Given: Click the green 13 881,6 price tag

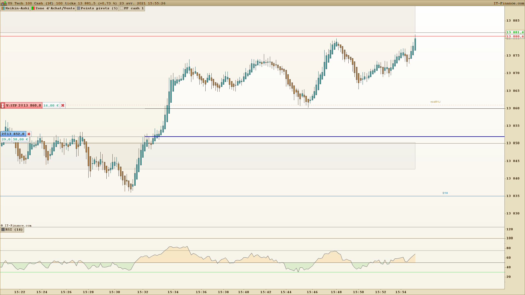Looking at the screenshot, I should tap(515, 32).
